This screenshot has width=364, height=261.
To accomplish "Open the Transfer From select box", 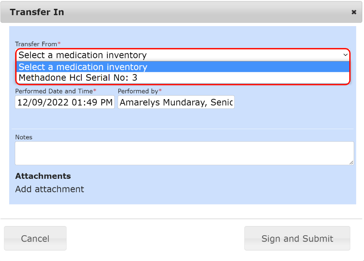I will coord(177,55).
